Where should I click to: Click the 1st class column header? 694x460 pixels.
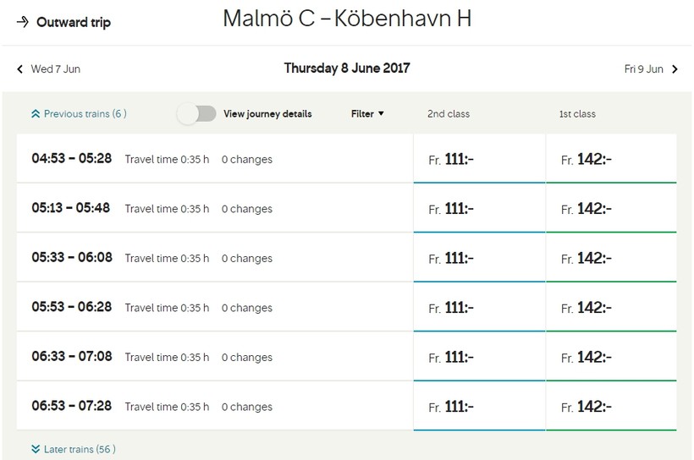(577, 113)
